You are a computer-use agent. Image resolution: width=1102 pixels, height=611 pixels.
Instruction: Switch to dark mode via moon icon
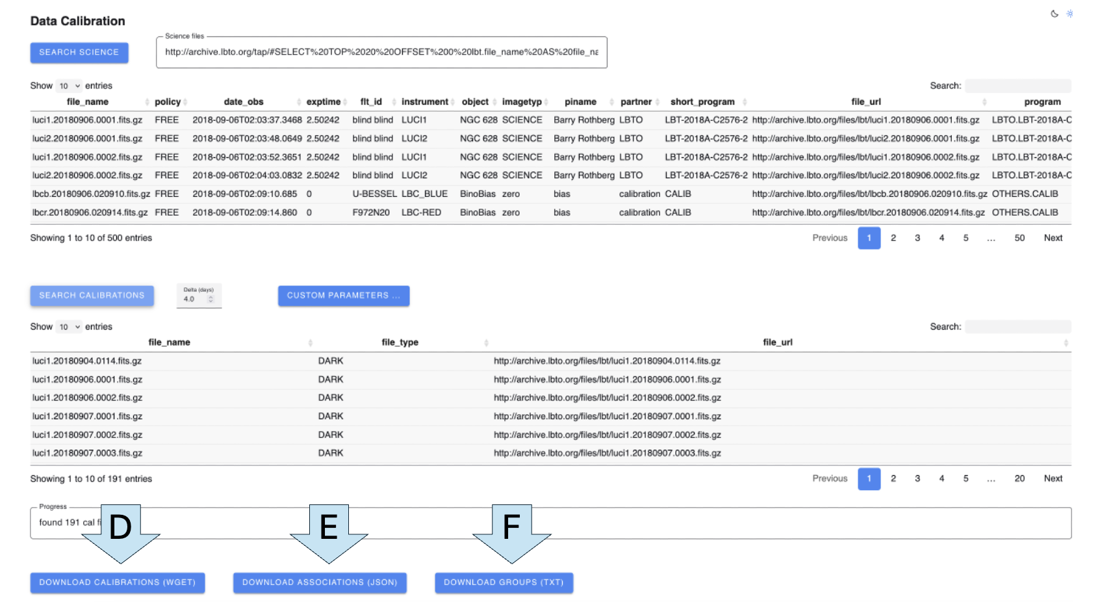click(x=1054, y=14)
